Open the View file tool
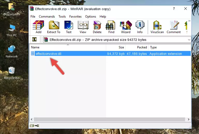Viewport: 199px width, 134px height. (x=83, y=27)
